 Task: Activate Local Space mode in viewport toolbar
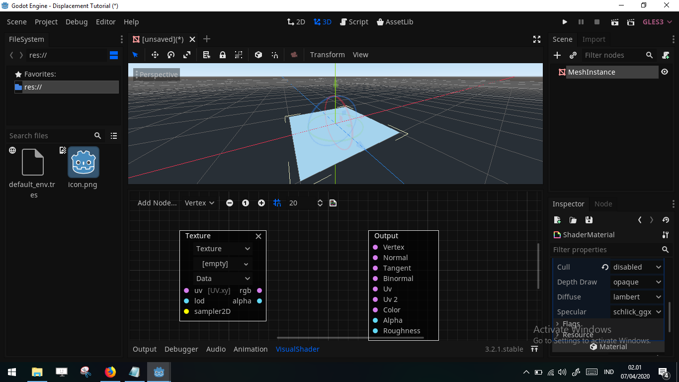click(258, 55)
